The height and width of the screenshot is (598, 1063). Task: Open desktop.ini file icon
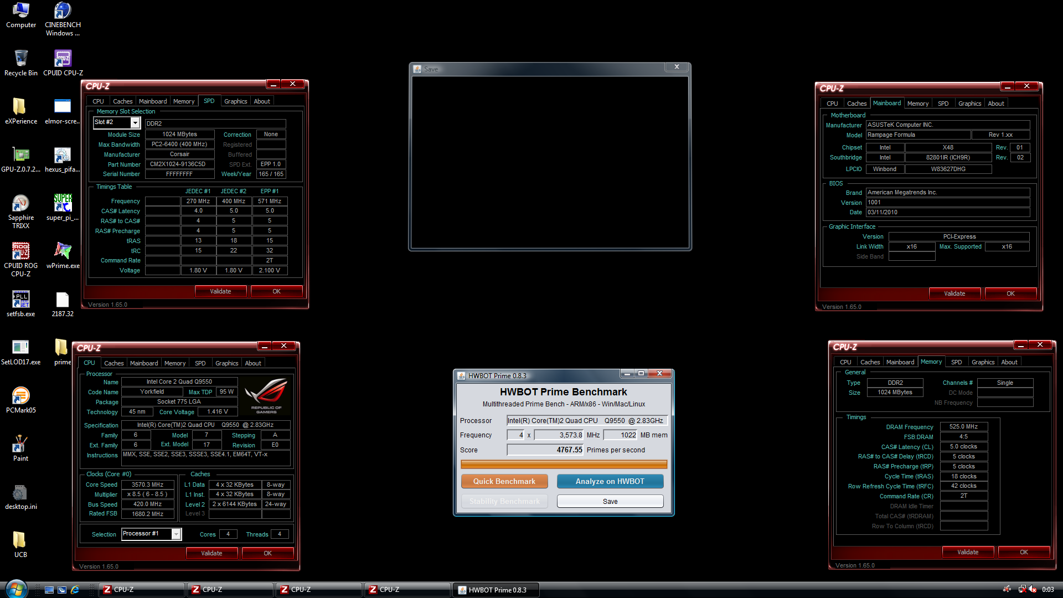[21, 496]
